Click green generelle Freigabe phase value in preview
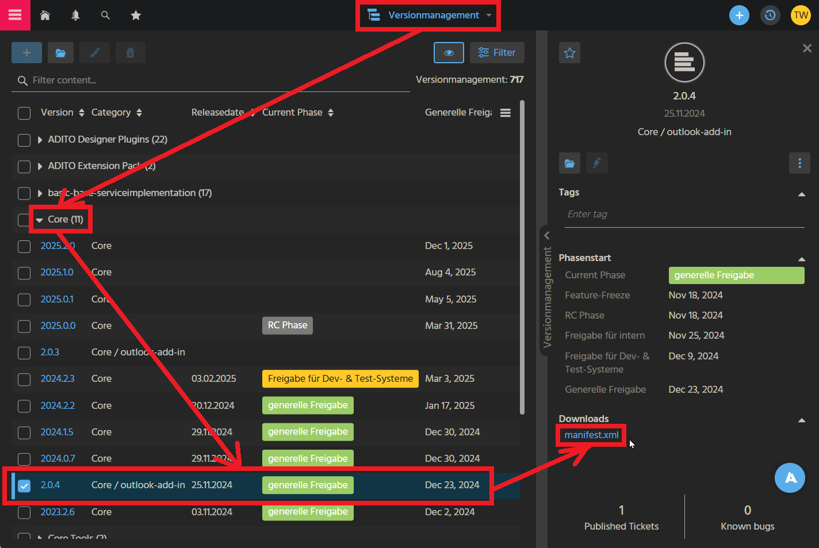 (x=736, y=275)
